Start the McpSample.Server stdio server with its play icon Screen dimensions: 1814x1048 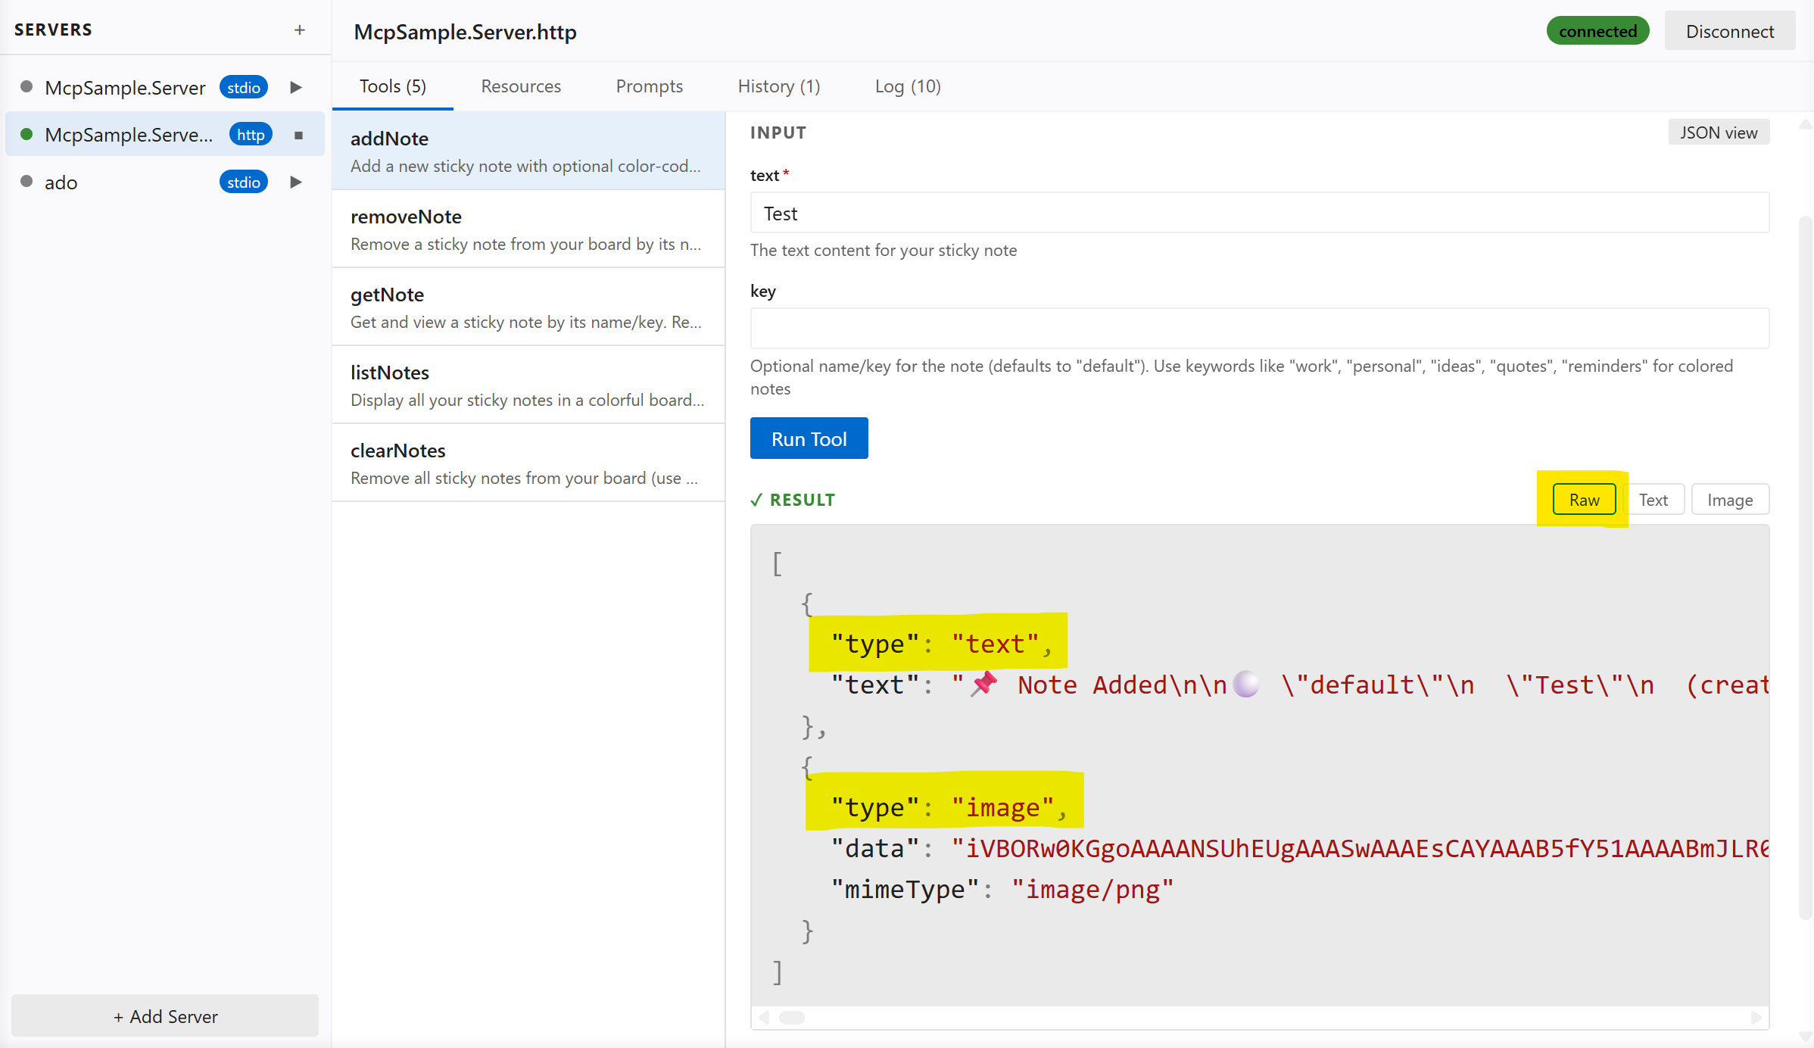295,87
